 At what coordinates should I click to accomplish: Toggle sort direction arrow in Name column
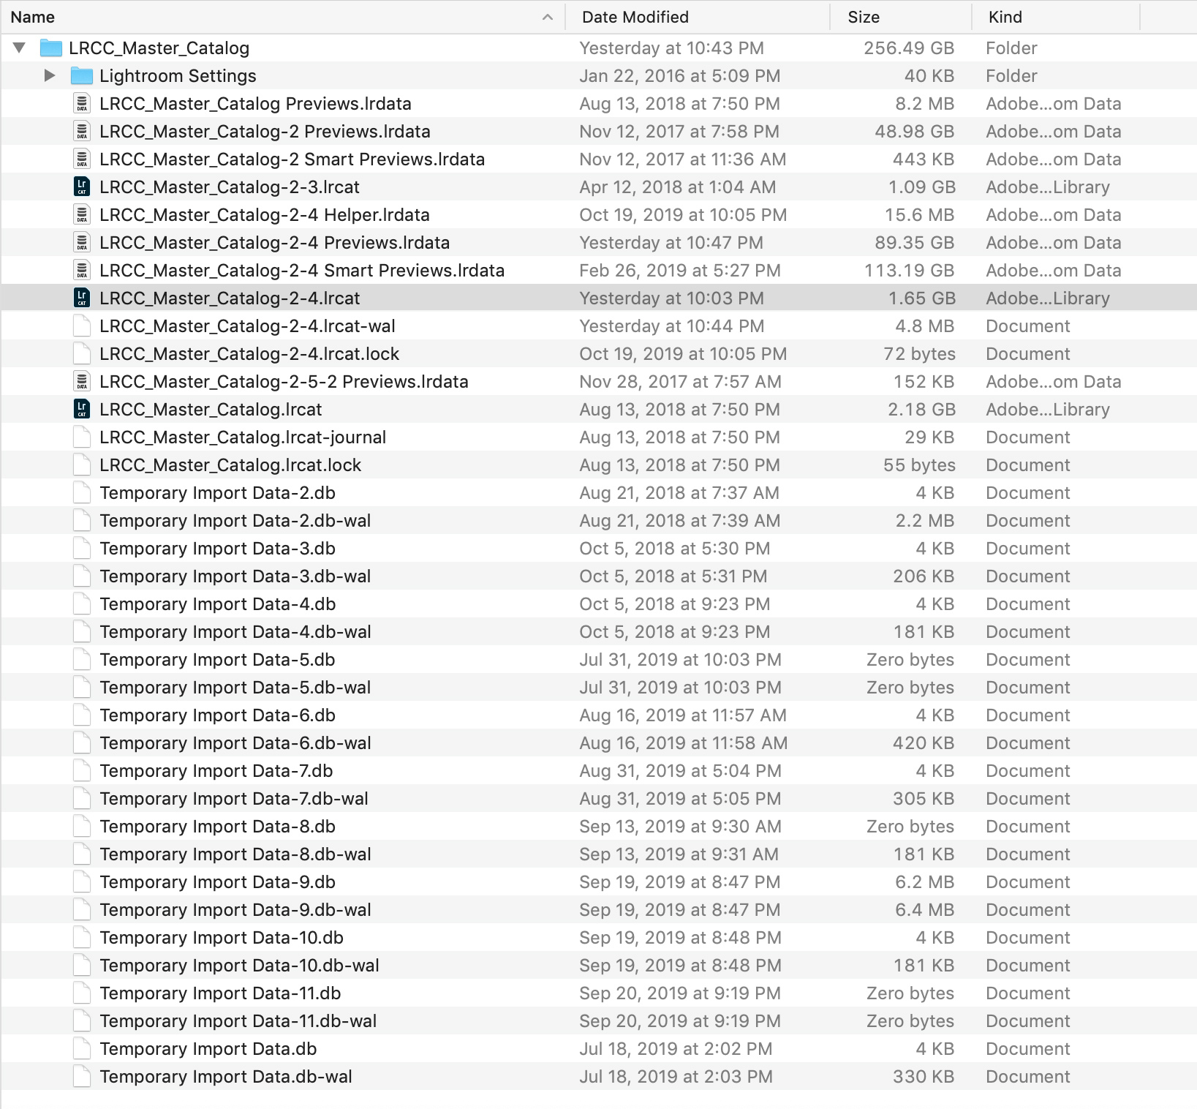click(548, 18)
